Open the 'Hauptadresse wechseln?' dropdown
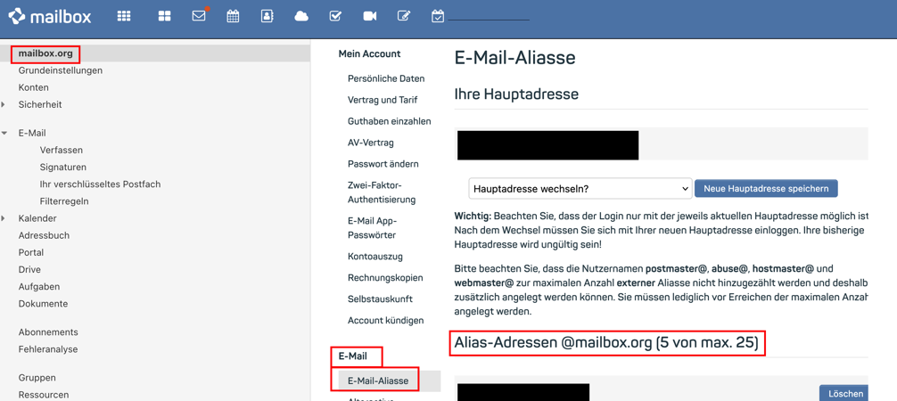897x401 pixels. (x=580, y=189)
